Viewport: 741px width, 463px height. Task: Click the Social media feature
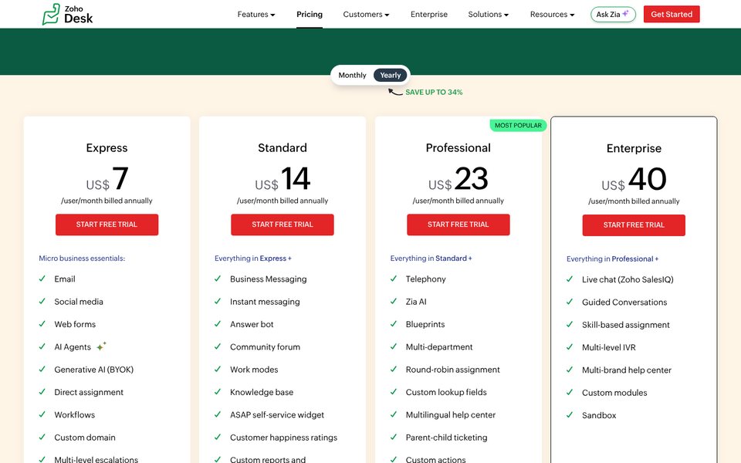click(x=79, y=302)
